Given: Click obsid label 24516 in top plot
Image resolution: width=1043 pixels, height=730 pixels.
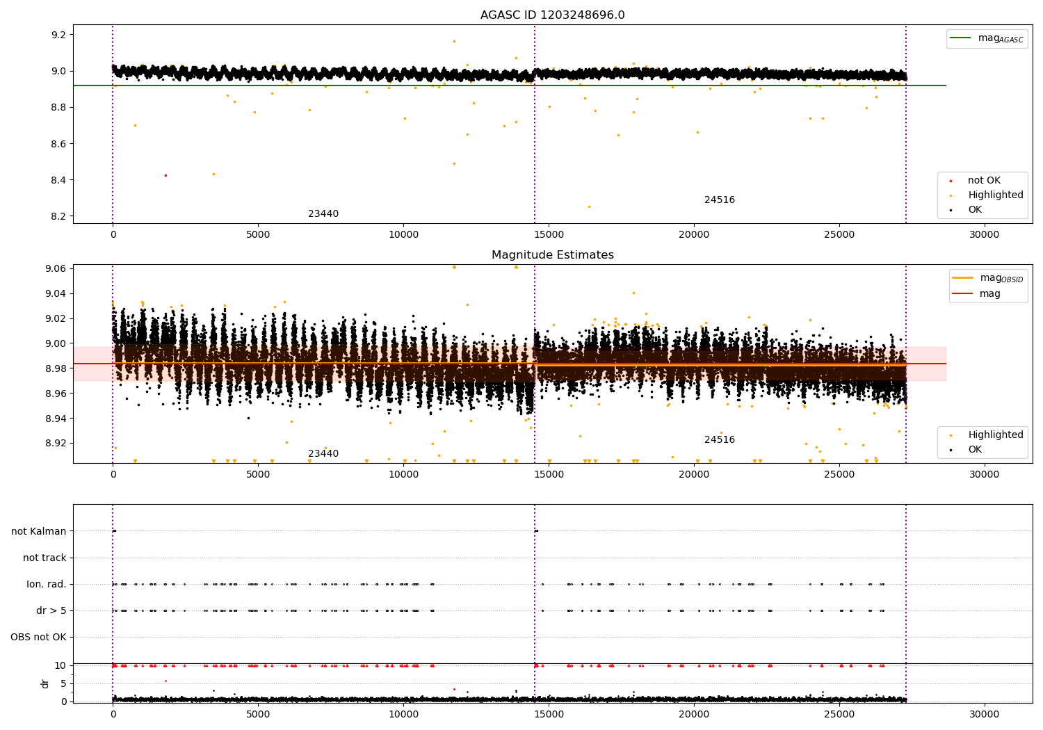Looking at the screenshot, I should 720,200.
